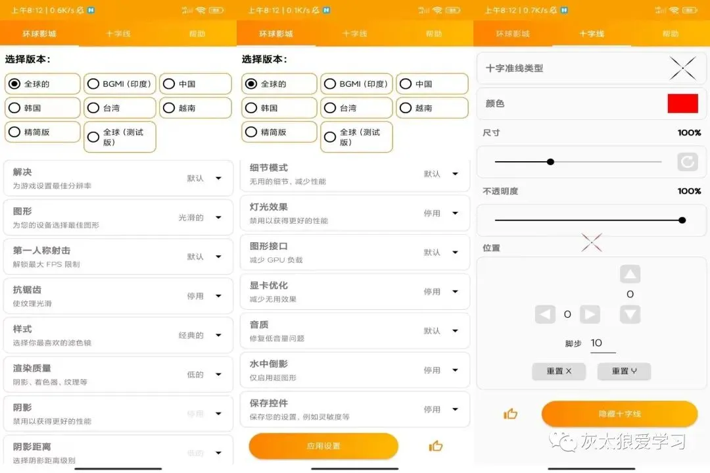The width and height of the screenshot is (710, 473).
Task: Open 帮助 tab in right phone
Action: [671, 34]
